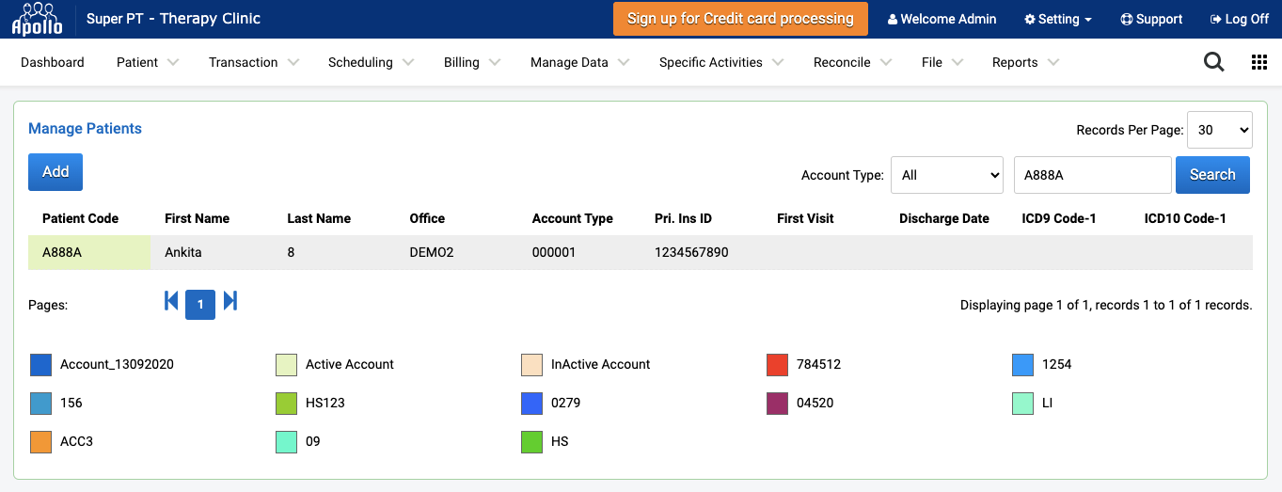Click Welcome Admin user item
Viewport: 1282px width, 492px height.
[x=942, y=19]
